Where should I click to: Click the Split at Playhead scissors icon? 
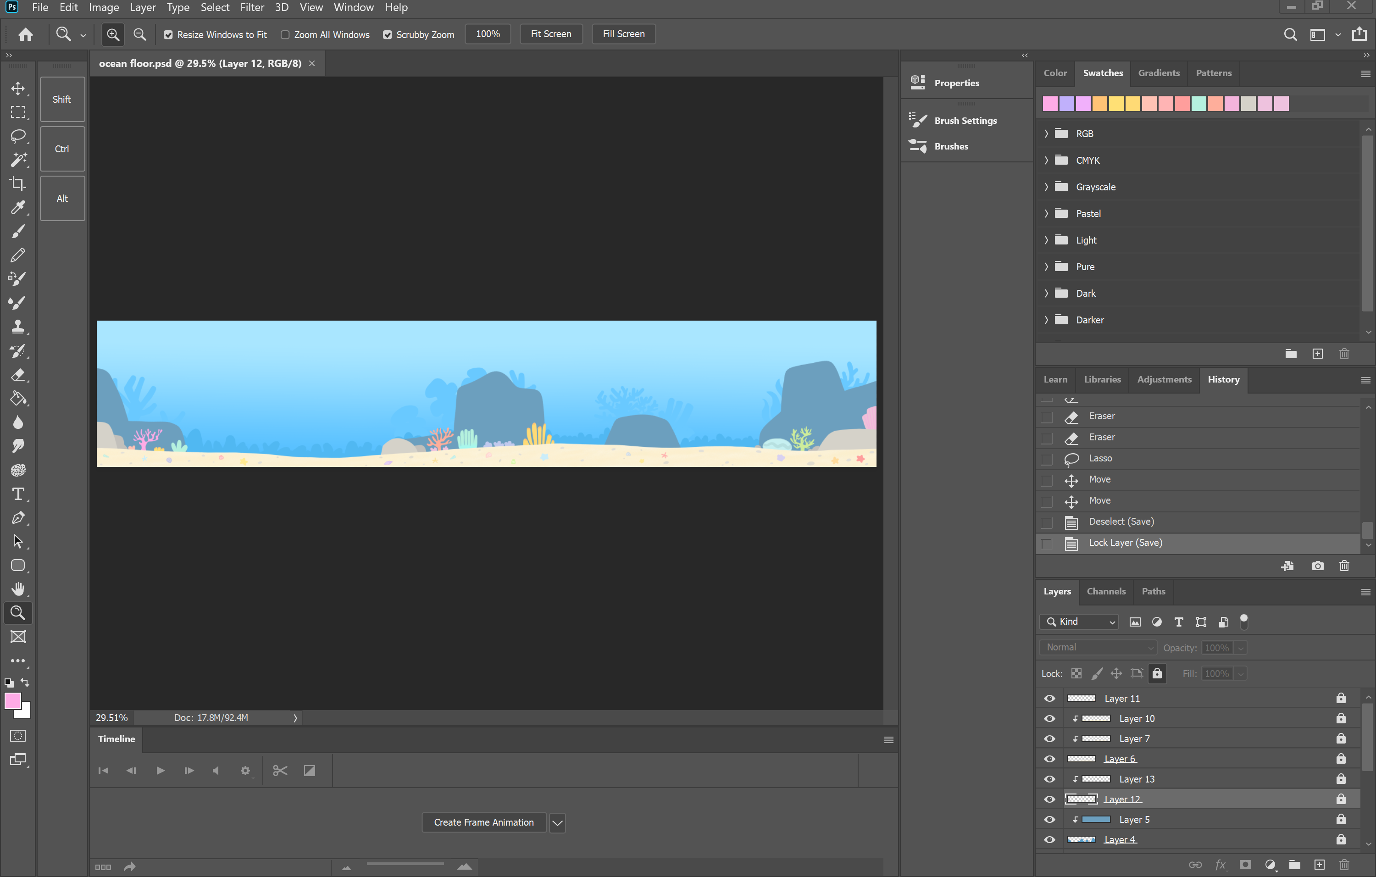[x=280, y=770]
